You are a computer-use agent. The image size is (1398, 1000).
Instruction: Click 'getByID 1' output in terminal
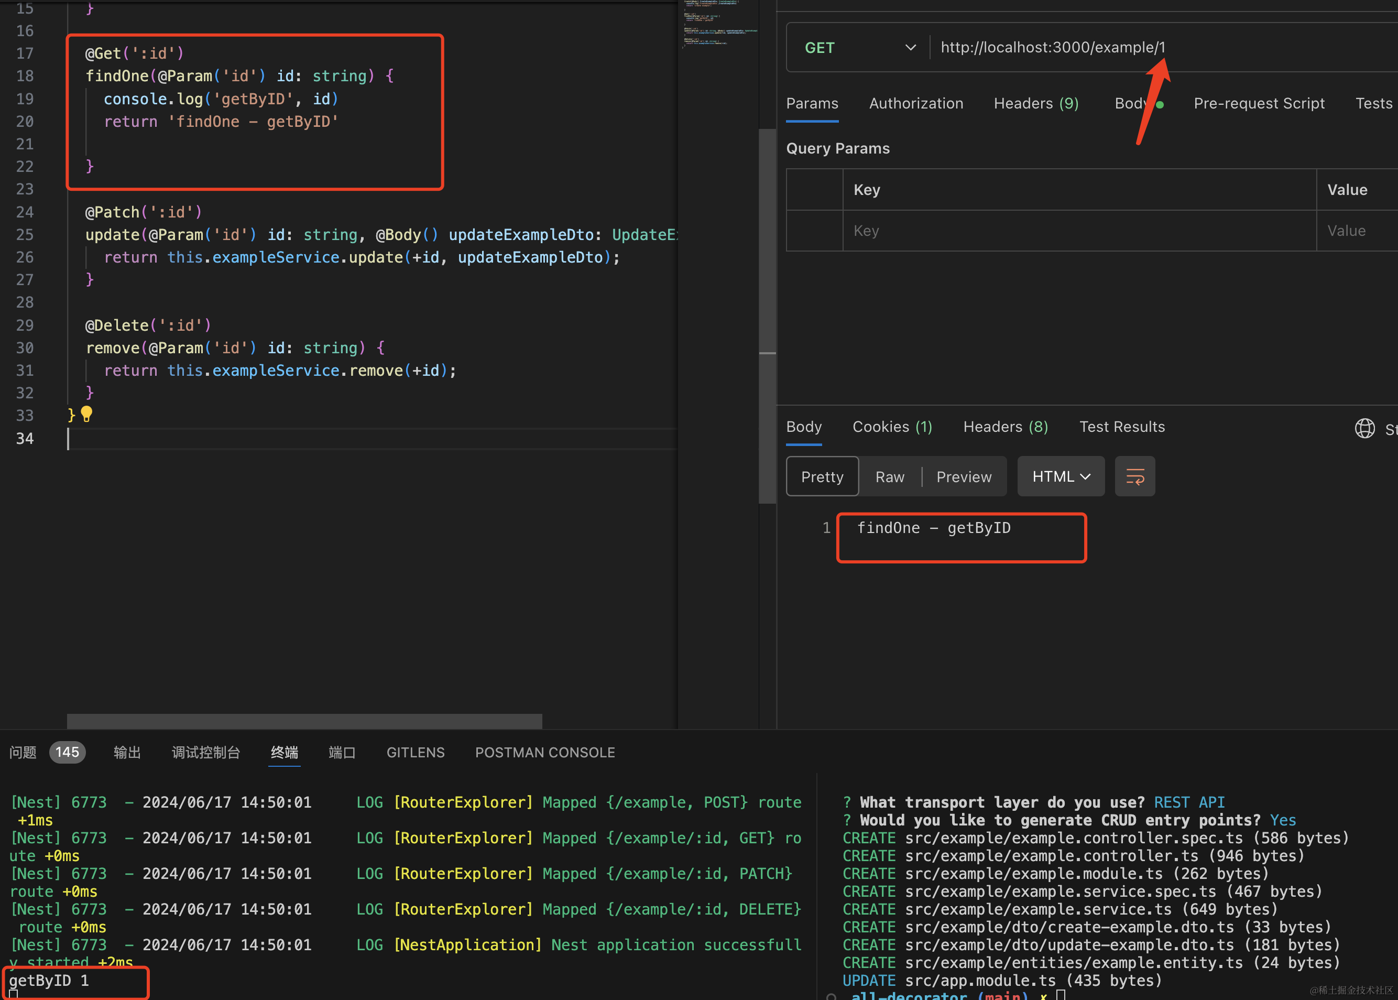pyautogui.click(x=49, y=980)
